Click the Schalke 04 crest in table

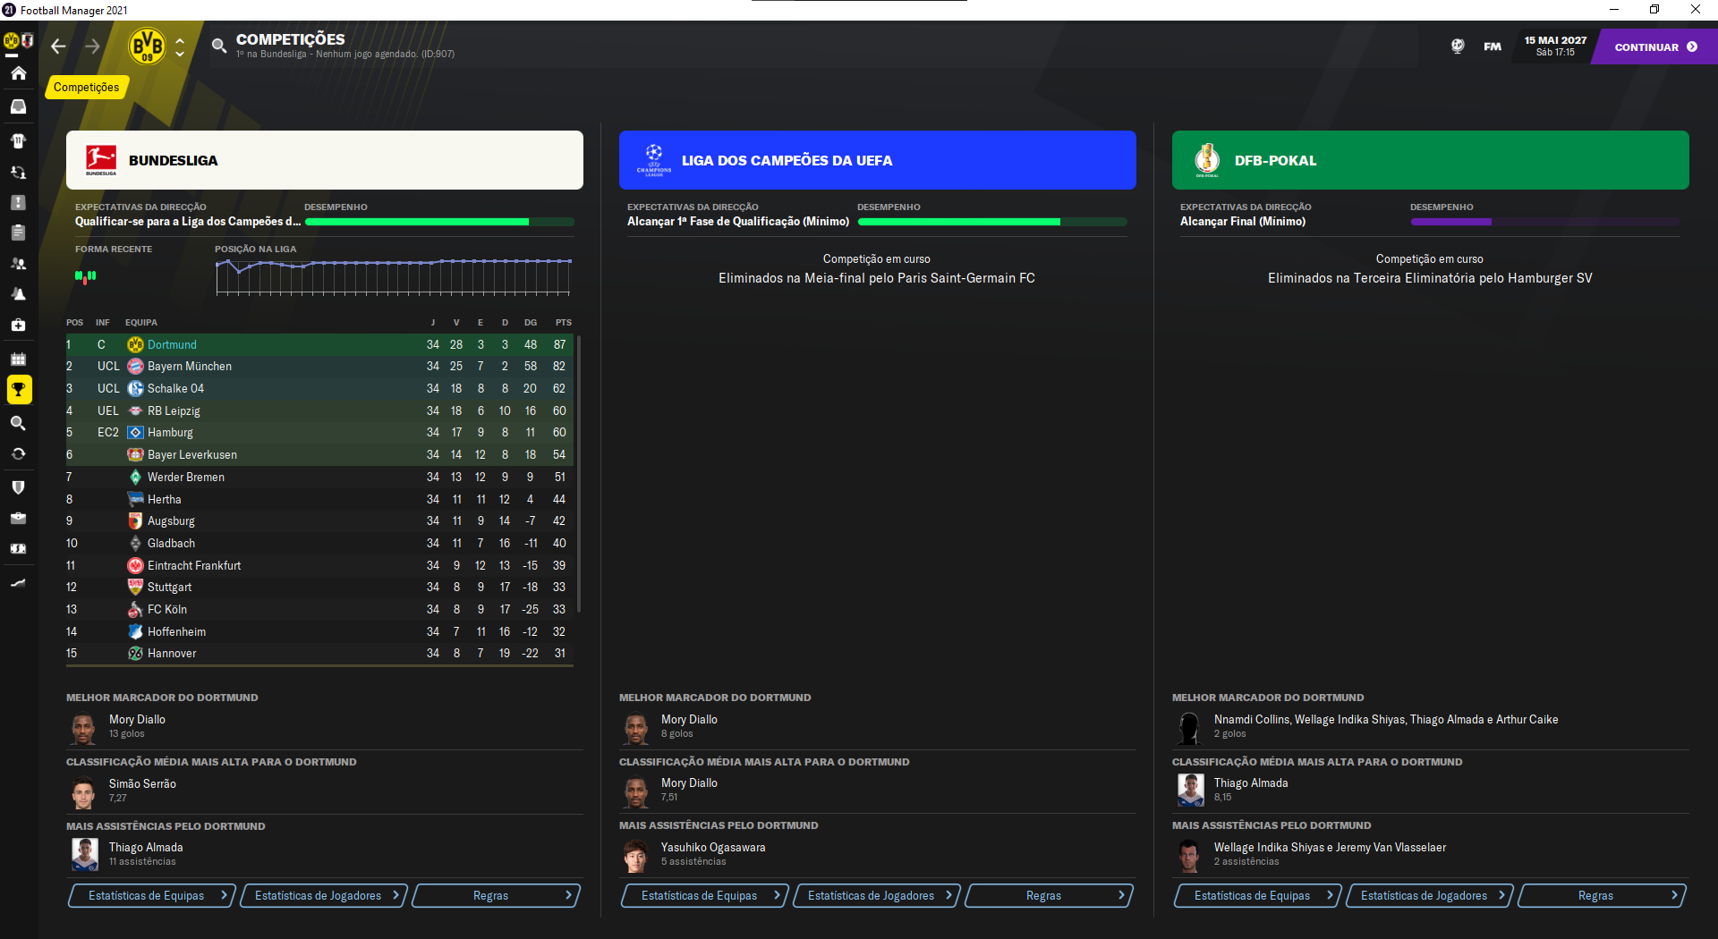(135, 389)
